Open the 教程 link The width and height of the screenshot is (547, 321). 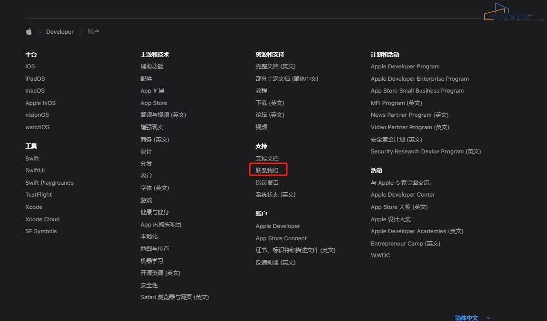point(261,91)
